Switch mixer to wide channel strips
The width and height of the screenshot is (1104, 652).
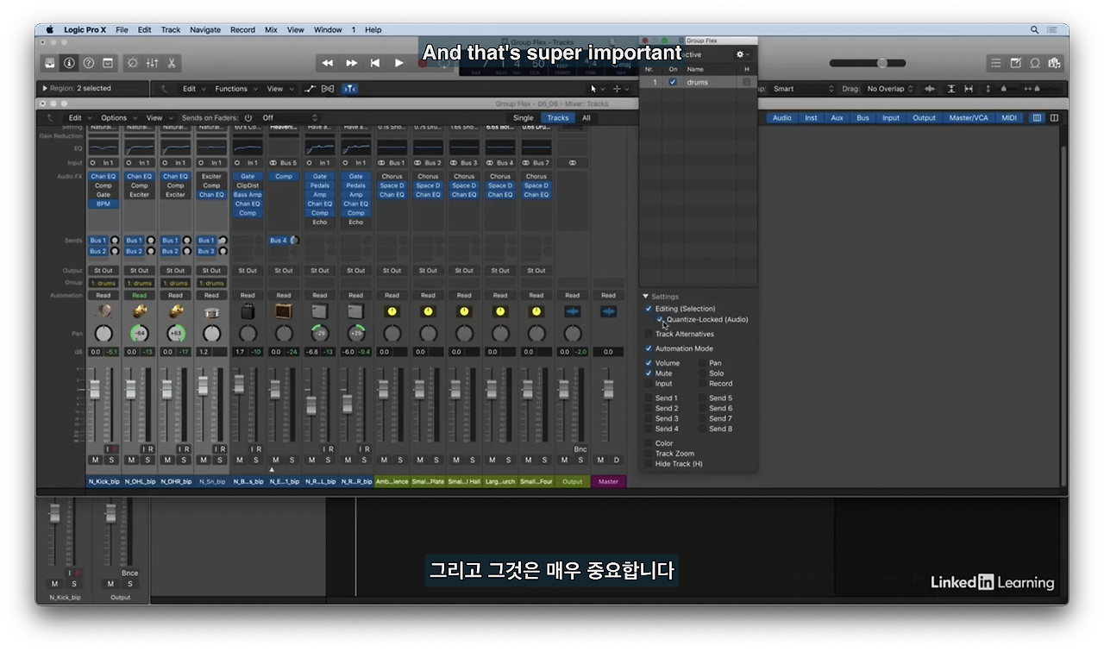click(x=1054, y=118)
